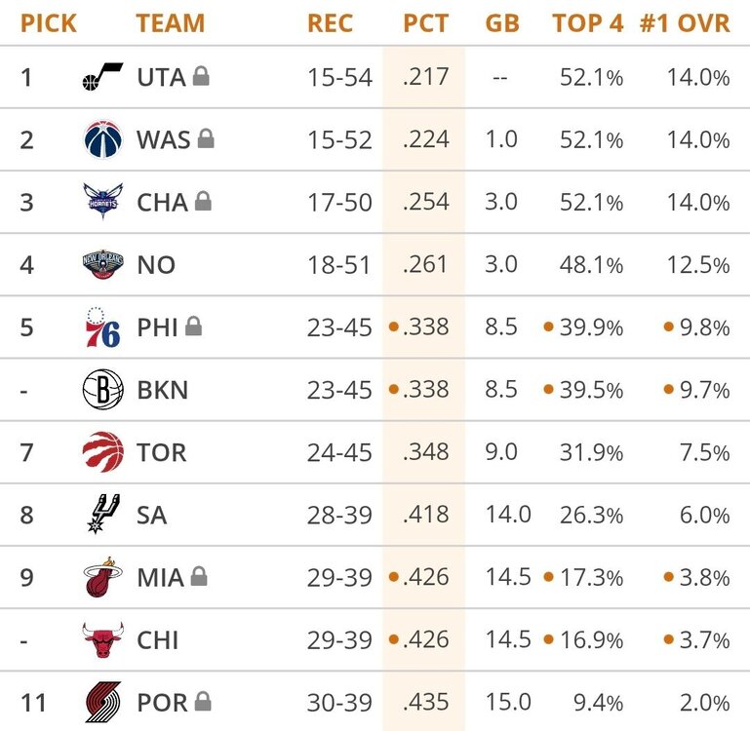Click the REC column header
Viewport: 750px width, 731px height.
click(x=330, y=22)
